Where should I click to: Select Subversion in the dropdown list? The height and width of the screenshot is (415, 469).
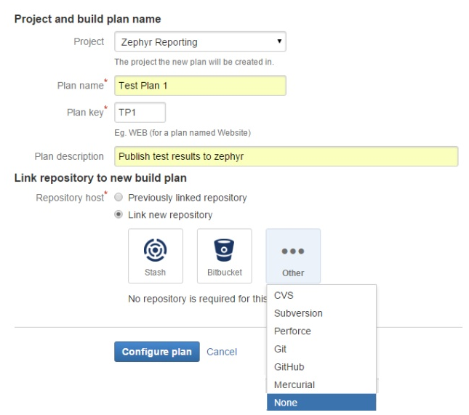click(321, 313)
